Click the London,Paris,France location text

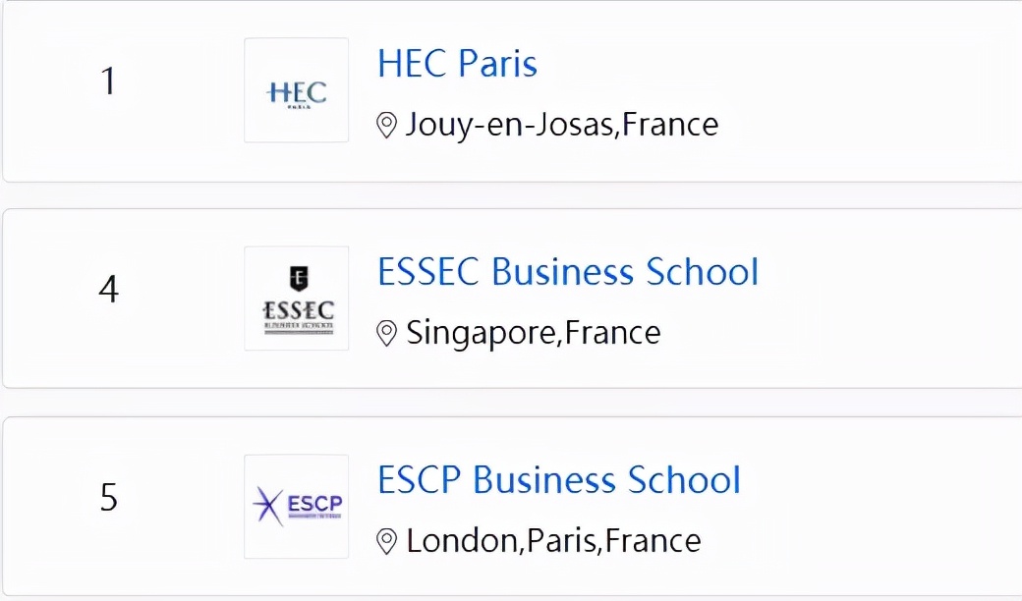[x=553, y=541]
